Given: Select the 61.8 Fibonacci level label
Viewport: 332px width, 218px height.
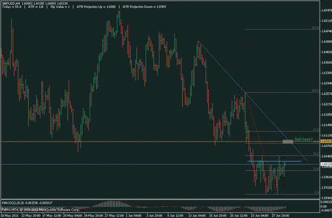Looking at the screenshot, I should pos(316,129).
